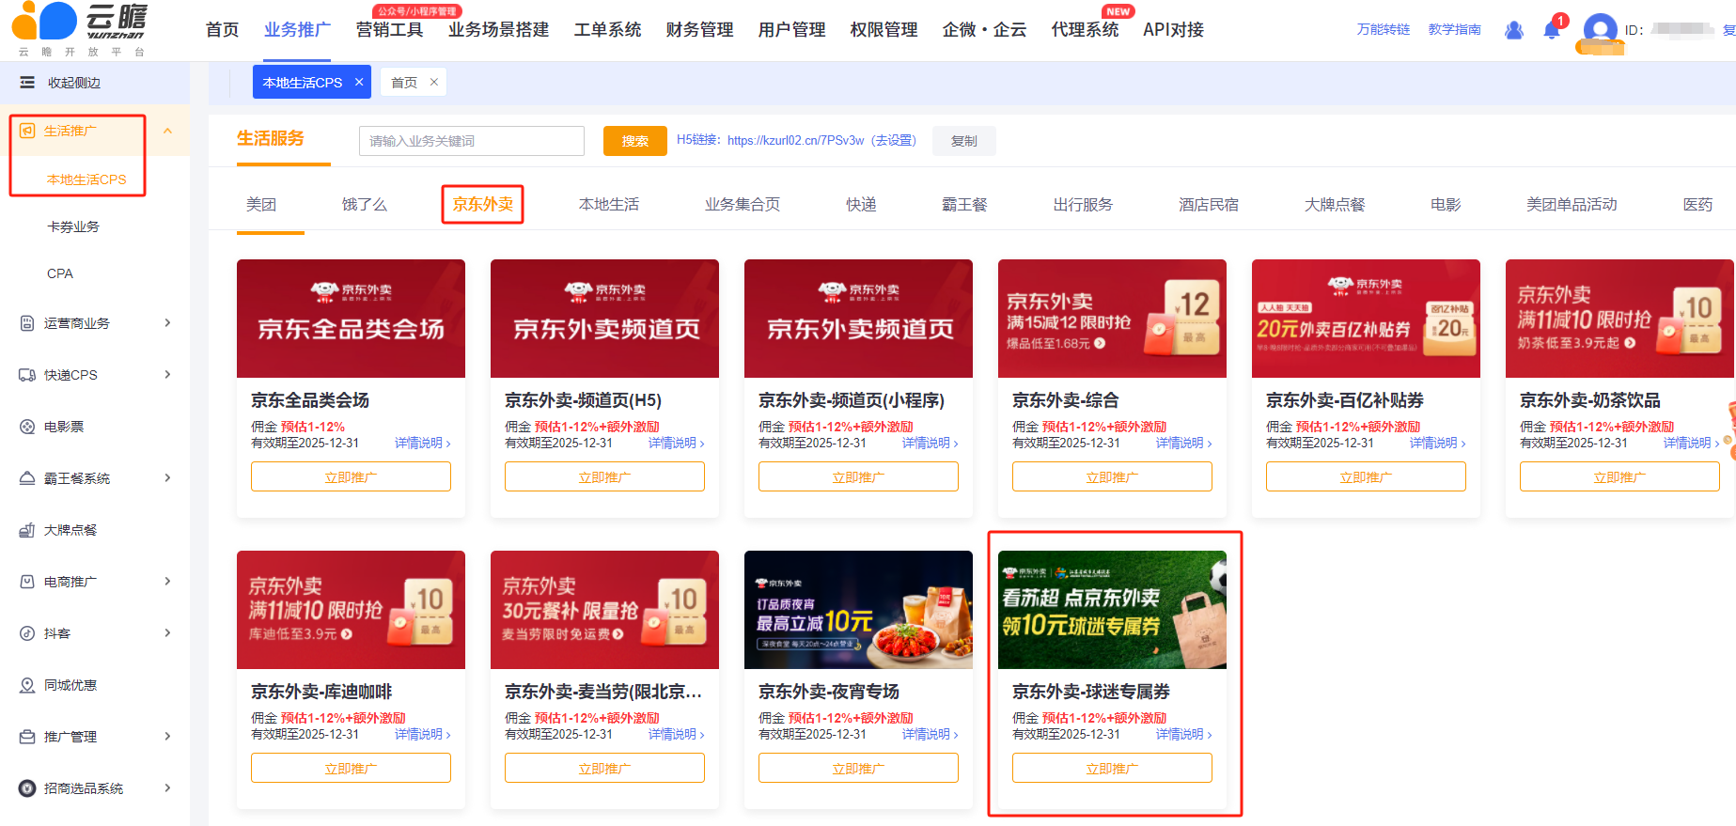Viewport: 1736px width, 826px height.
Task: Expand the 运营商业务 menu arrow
Action: click(168, 323)
